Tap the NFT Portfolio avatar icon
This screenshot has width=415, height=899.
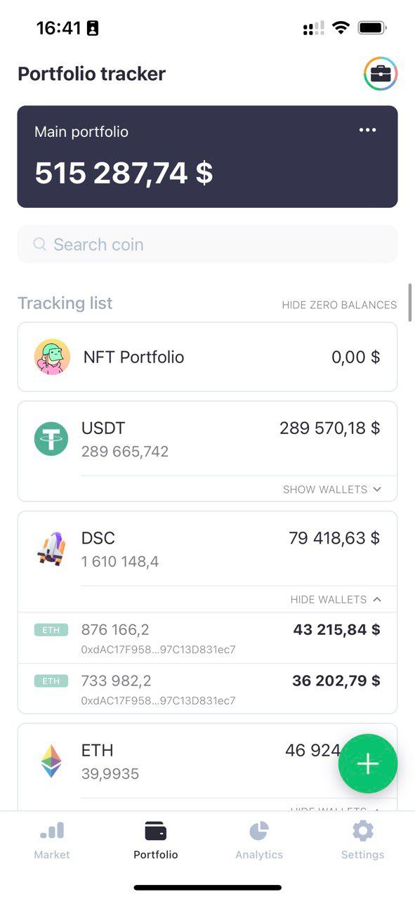pyautogui.click(x=53, y=357)
